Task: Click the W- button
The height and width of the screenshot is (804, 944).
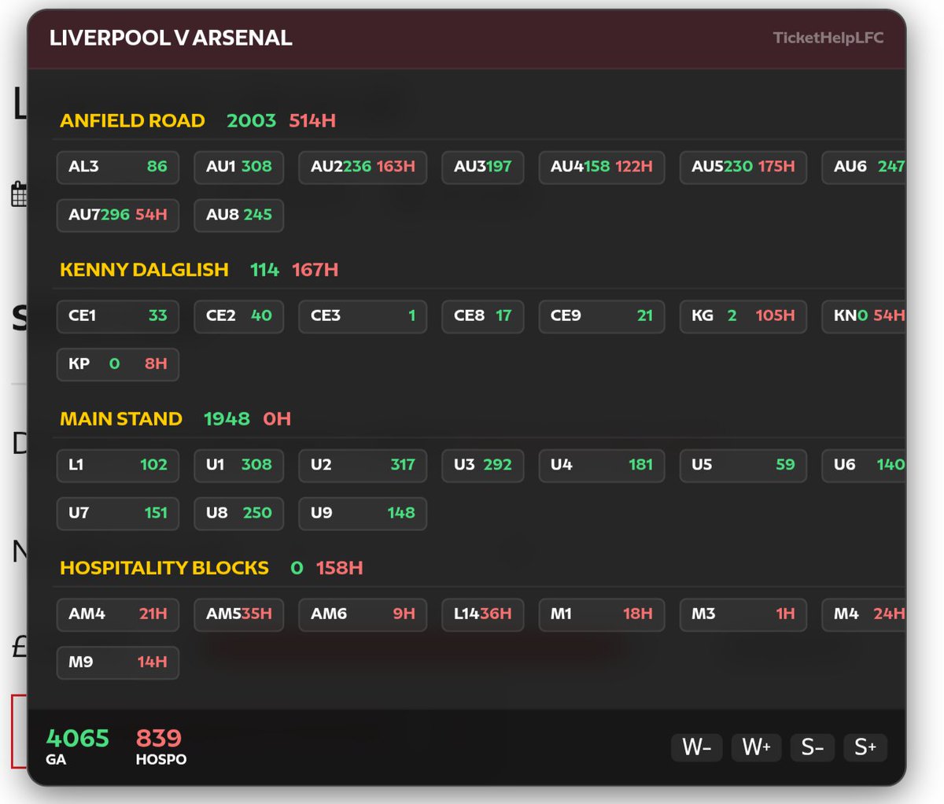Action: pos(697,747)
